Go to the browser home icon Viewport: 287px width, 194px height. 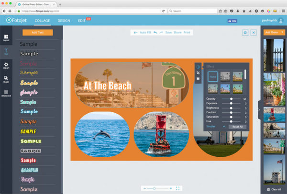click(244, 11)
